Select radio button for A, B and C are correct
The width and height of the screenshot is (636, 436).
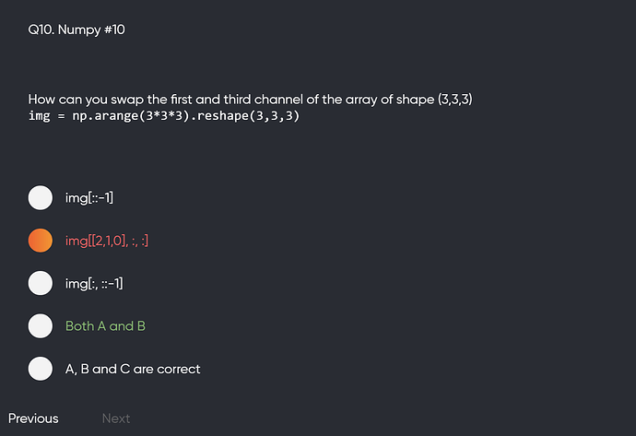[x=41, y=369]
